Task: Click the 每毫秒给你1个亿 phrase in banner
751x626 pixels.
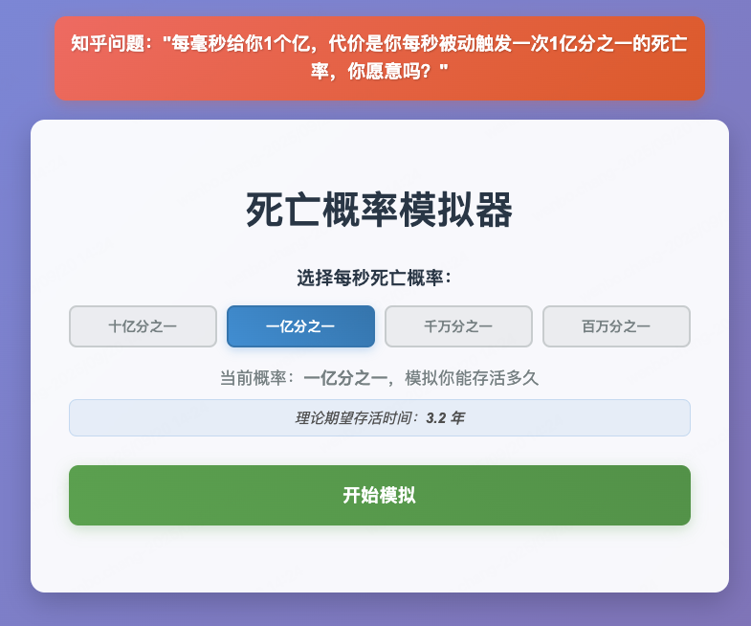Action: pyautogui.click(x=241, y=44)
